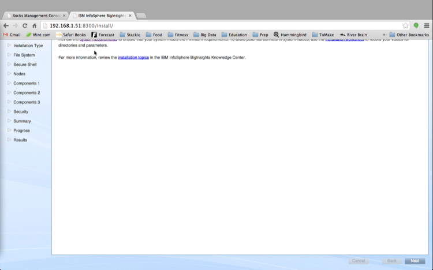Select Components 1 in the sidebar
The height and width of the screenshot is (270, 433).
point(27,83)
